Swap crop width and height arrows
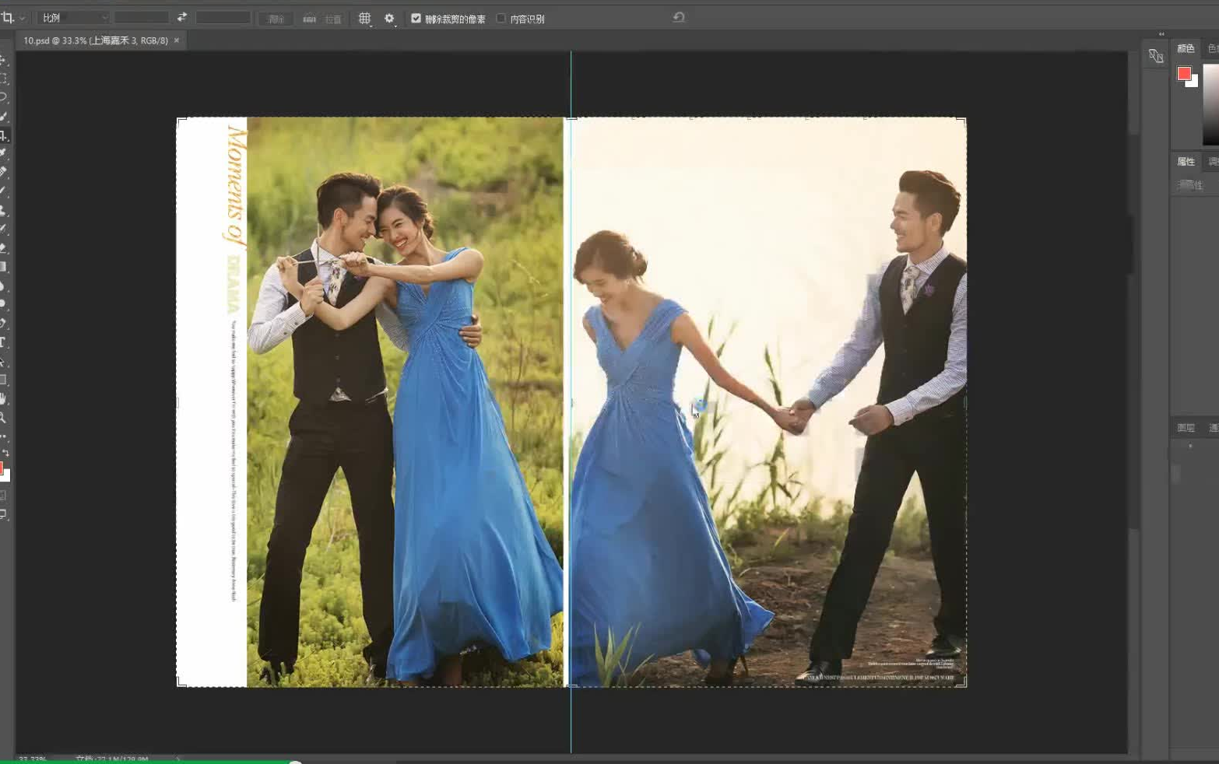 tap(182, 17)
